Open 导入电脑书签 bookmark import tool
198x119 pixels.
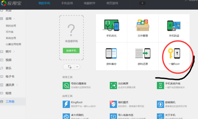(128, 116)
